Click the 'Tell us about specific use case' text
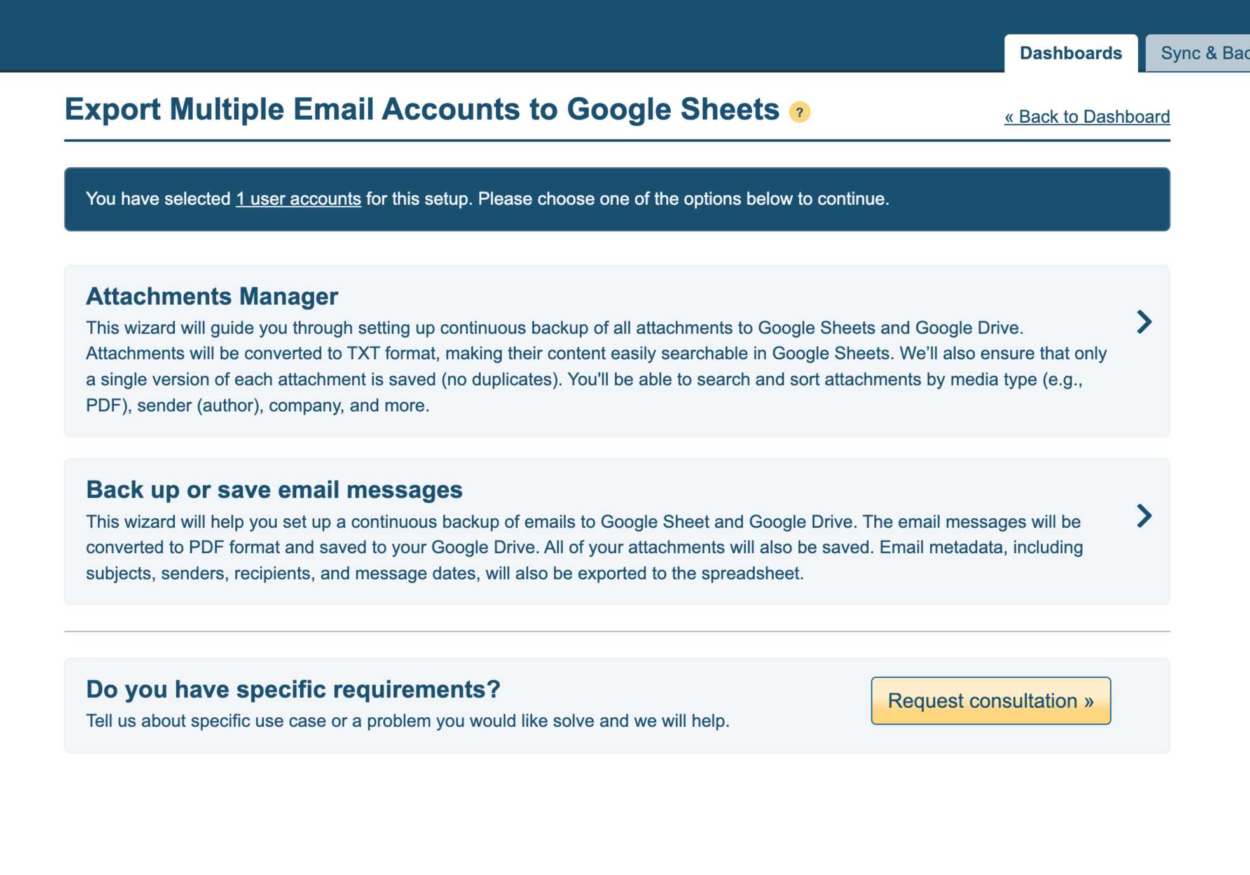The height and width of the screenshot is (875, 1250). [408, 721]
